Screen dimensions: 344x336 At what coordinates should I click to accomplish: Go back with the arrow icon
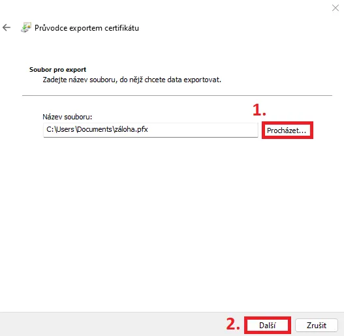7,27
